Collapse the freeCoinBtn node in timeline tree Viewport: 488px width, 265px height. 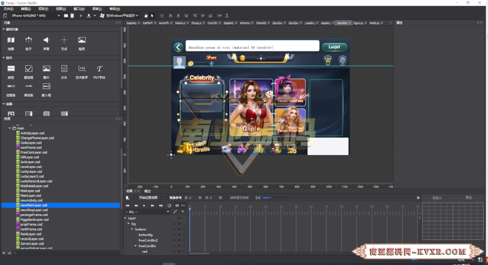click(x=136, y=246)
